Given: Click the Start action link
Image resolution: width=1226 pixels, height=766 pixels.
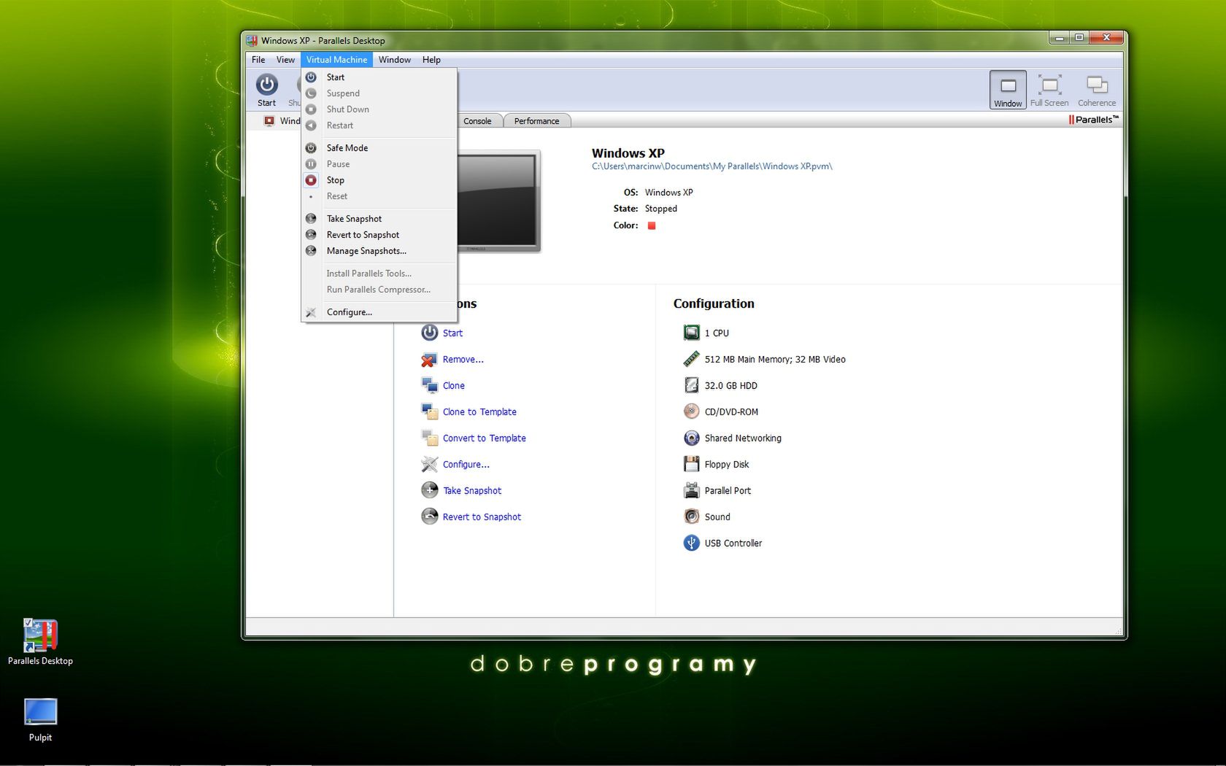Looking at the screenshot, I should 452,333.
